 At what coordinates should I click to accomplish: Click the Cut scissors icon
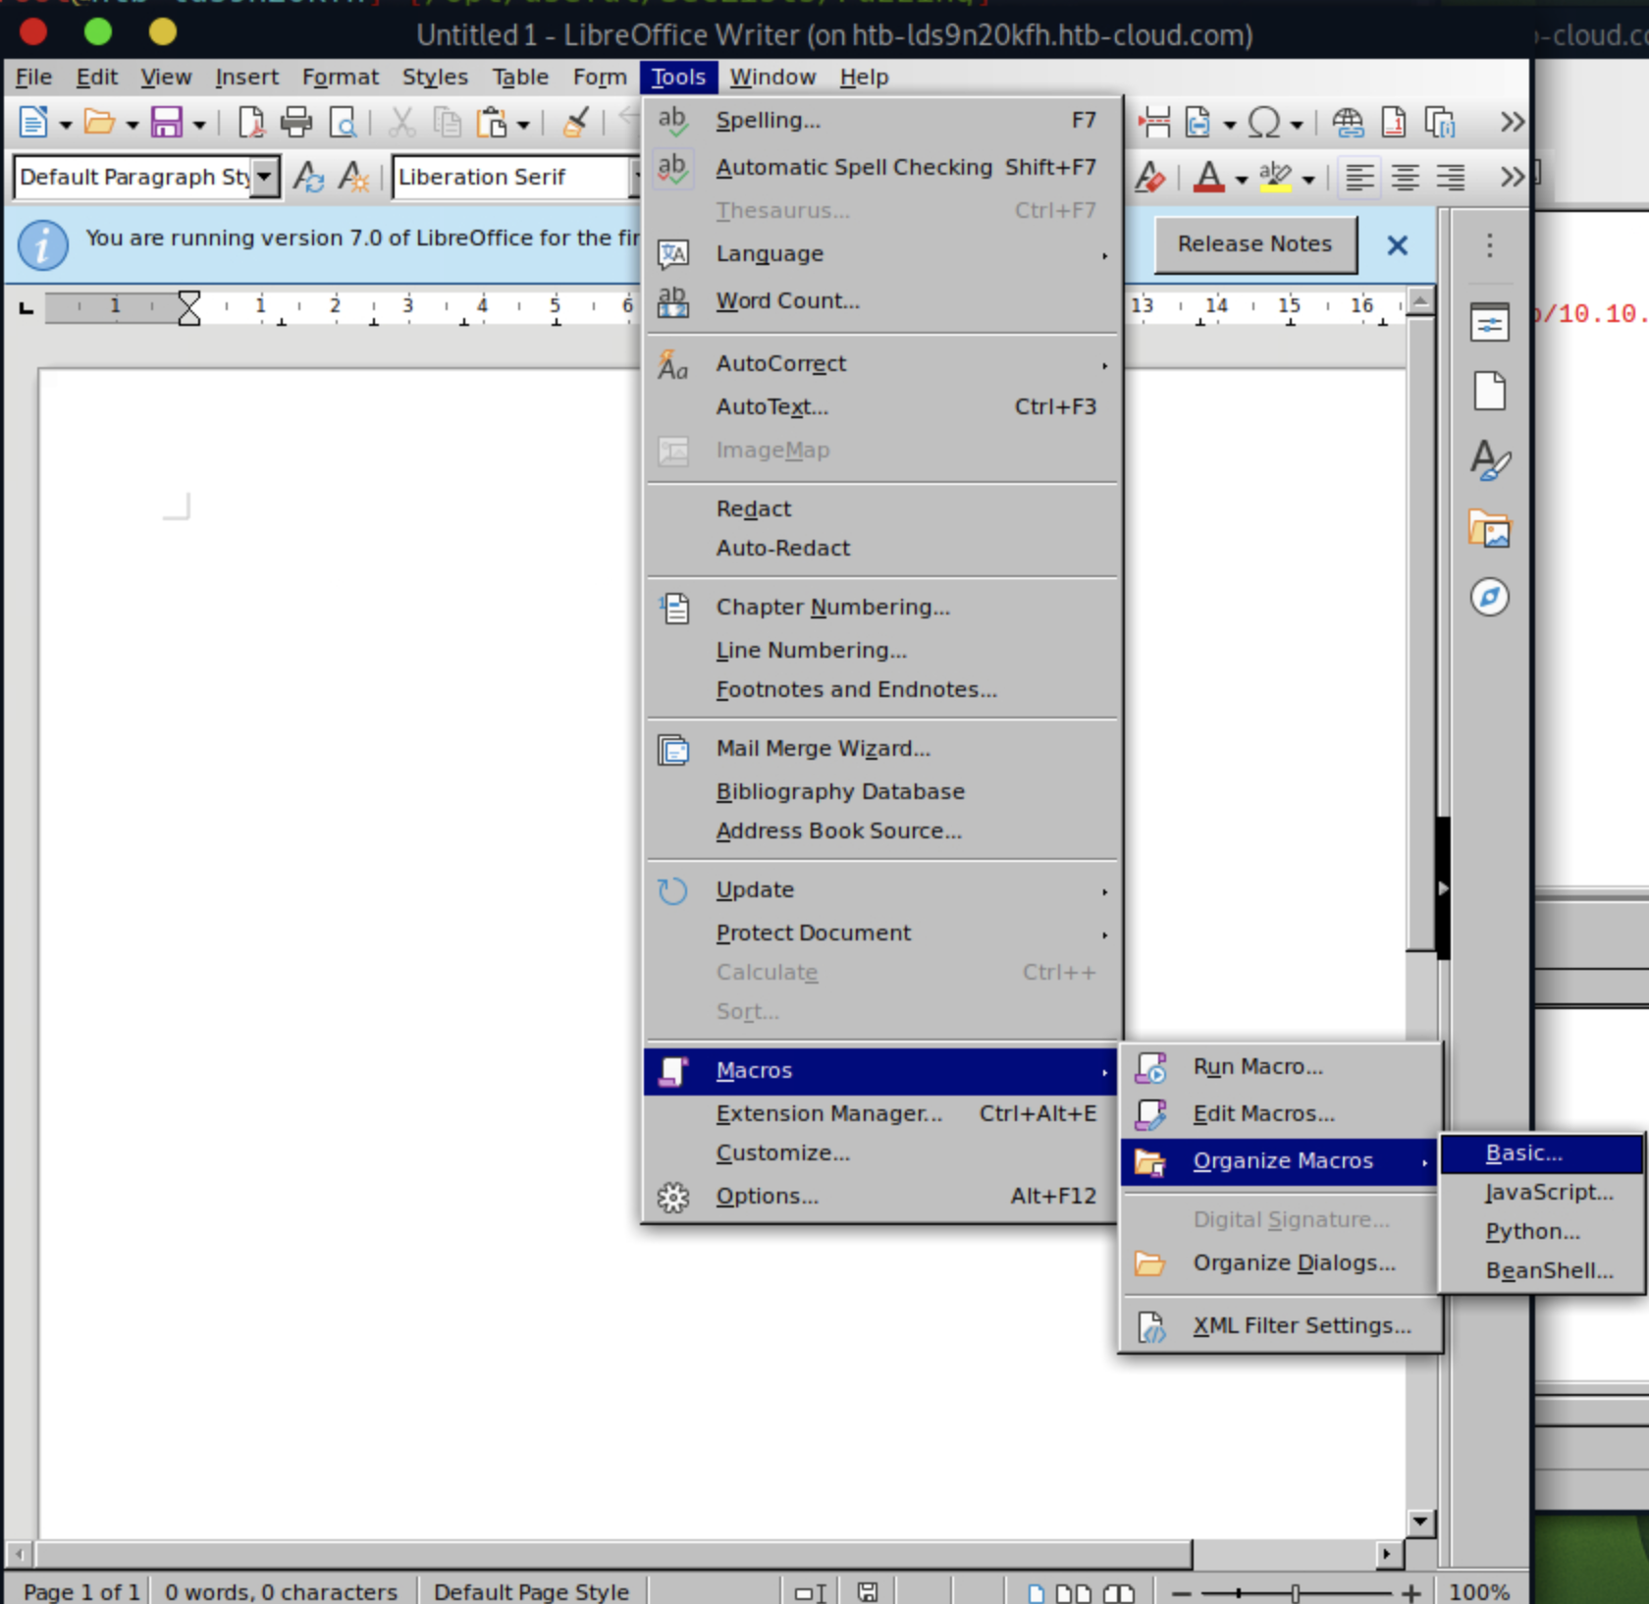point(401,123)
